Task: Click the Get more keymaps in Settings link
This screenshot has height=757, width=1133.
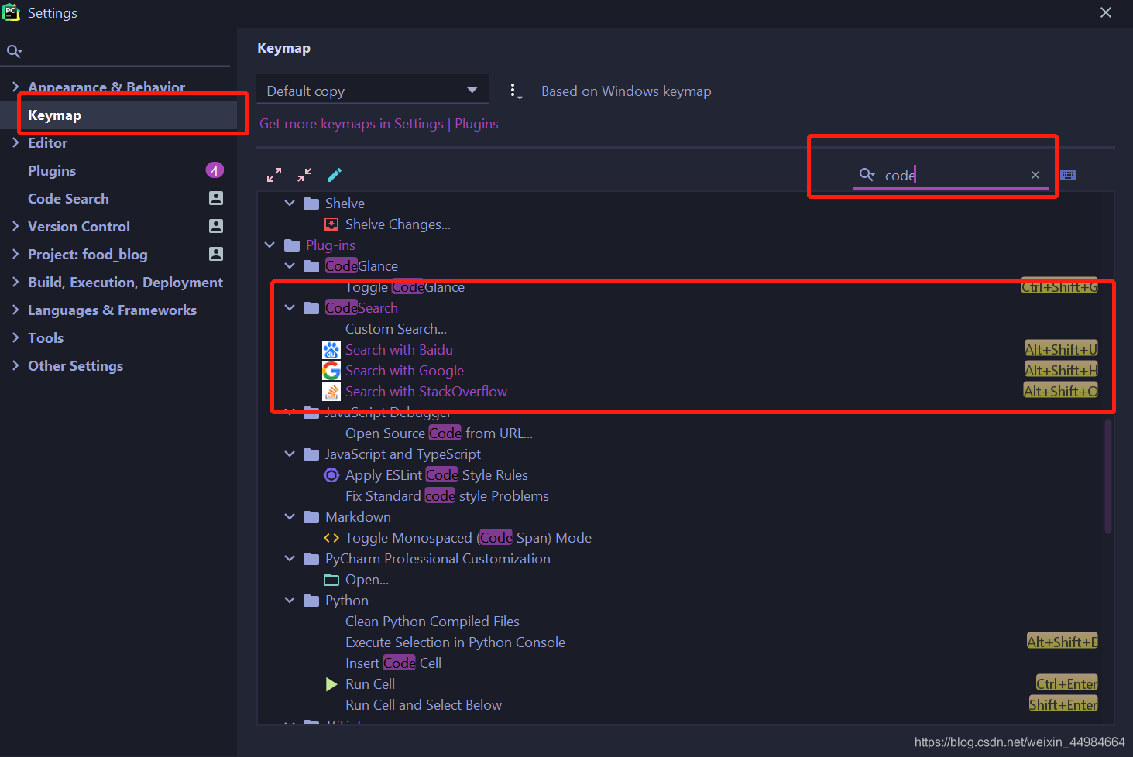Action: point(351,124)
